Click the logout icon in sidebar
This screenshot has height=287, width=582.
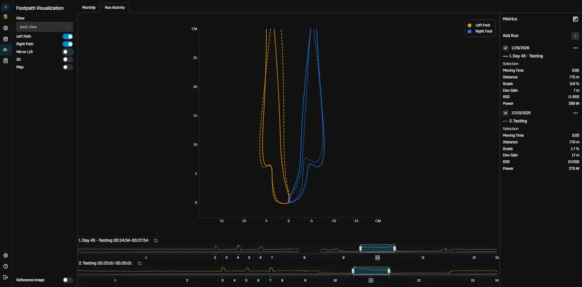6,277
